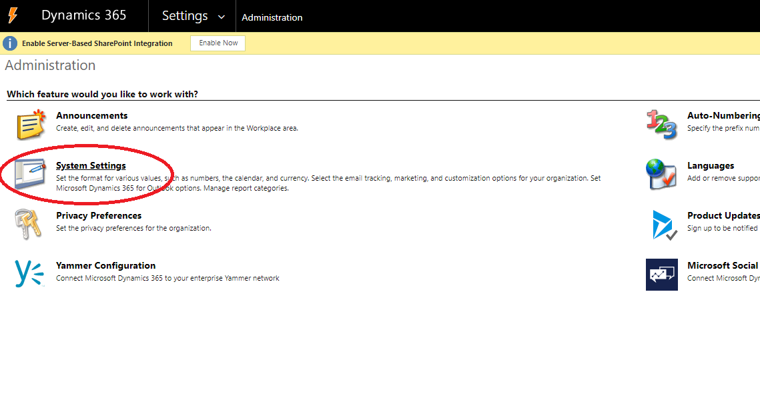Open the Settings navigation menu
The width and height of the screenshot is (760, 406).
coord(185,16)
